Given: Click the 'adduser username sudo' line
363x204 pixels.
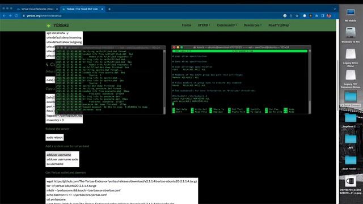Looking at the screenshot, I should [x=62, y=159].
